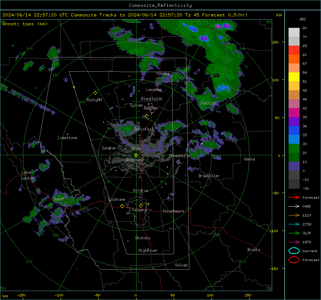Click the Didsbury town label
Screen dimensions: 321x300
(135, 160)
